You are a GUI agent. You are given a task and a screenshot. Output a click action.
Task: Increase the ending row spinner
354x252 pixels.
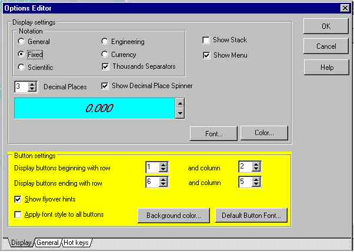(x=163, y=180)
